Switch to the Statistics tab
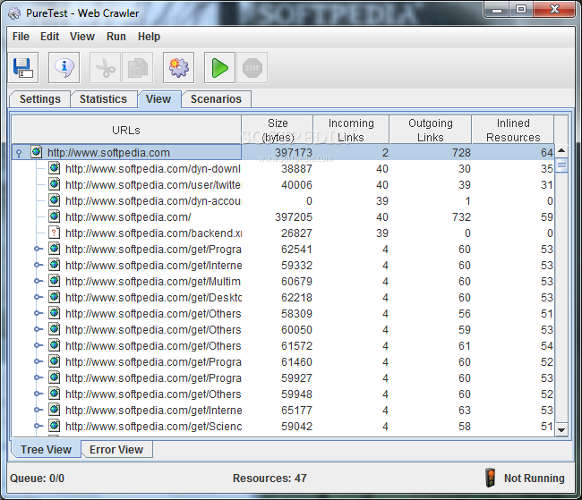The image size is (582, 500). pos(103,99)
